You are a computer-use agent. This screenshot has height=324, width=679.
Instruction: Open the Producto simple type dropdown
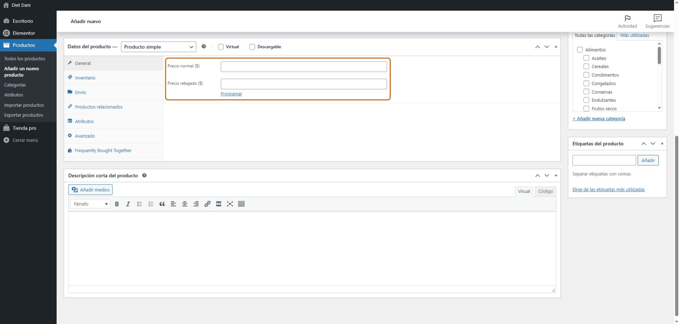[158, 47]
